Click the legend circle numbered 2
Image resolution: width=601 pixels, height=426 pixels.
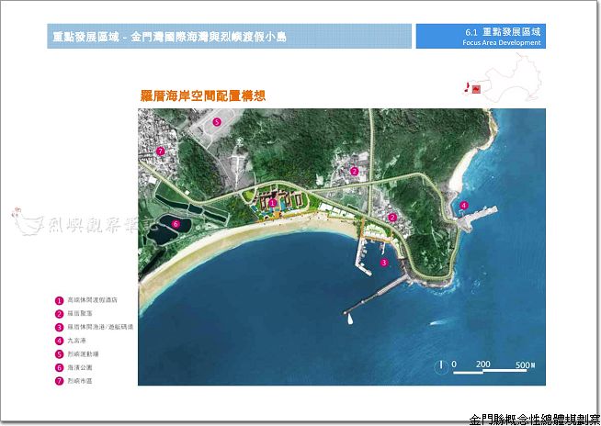[x=59, y=314]
